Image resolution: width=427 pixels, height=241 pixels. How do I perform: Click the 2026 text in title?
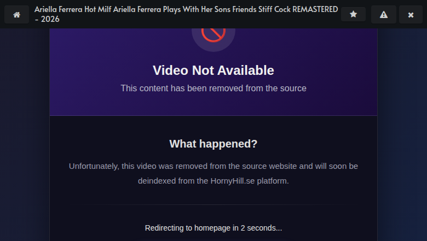(50, 19)
